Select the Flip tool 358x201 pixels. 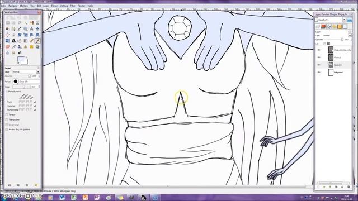[7, 41]
